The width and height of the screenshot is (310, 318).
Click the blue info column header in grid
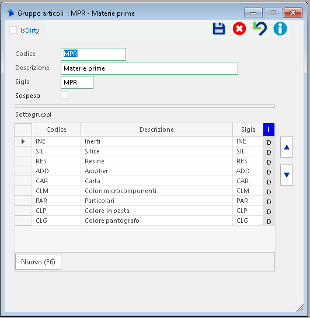(x=269, y=130)
